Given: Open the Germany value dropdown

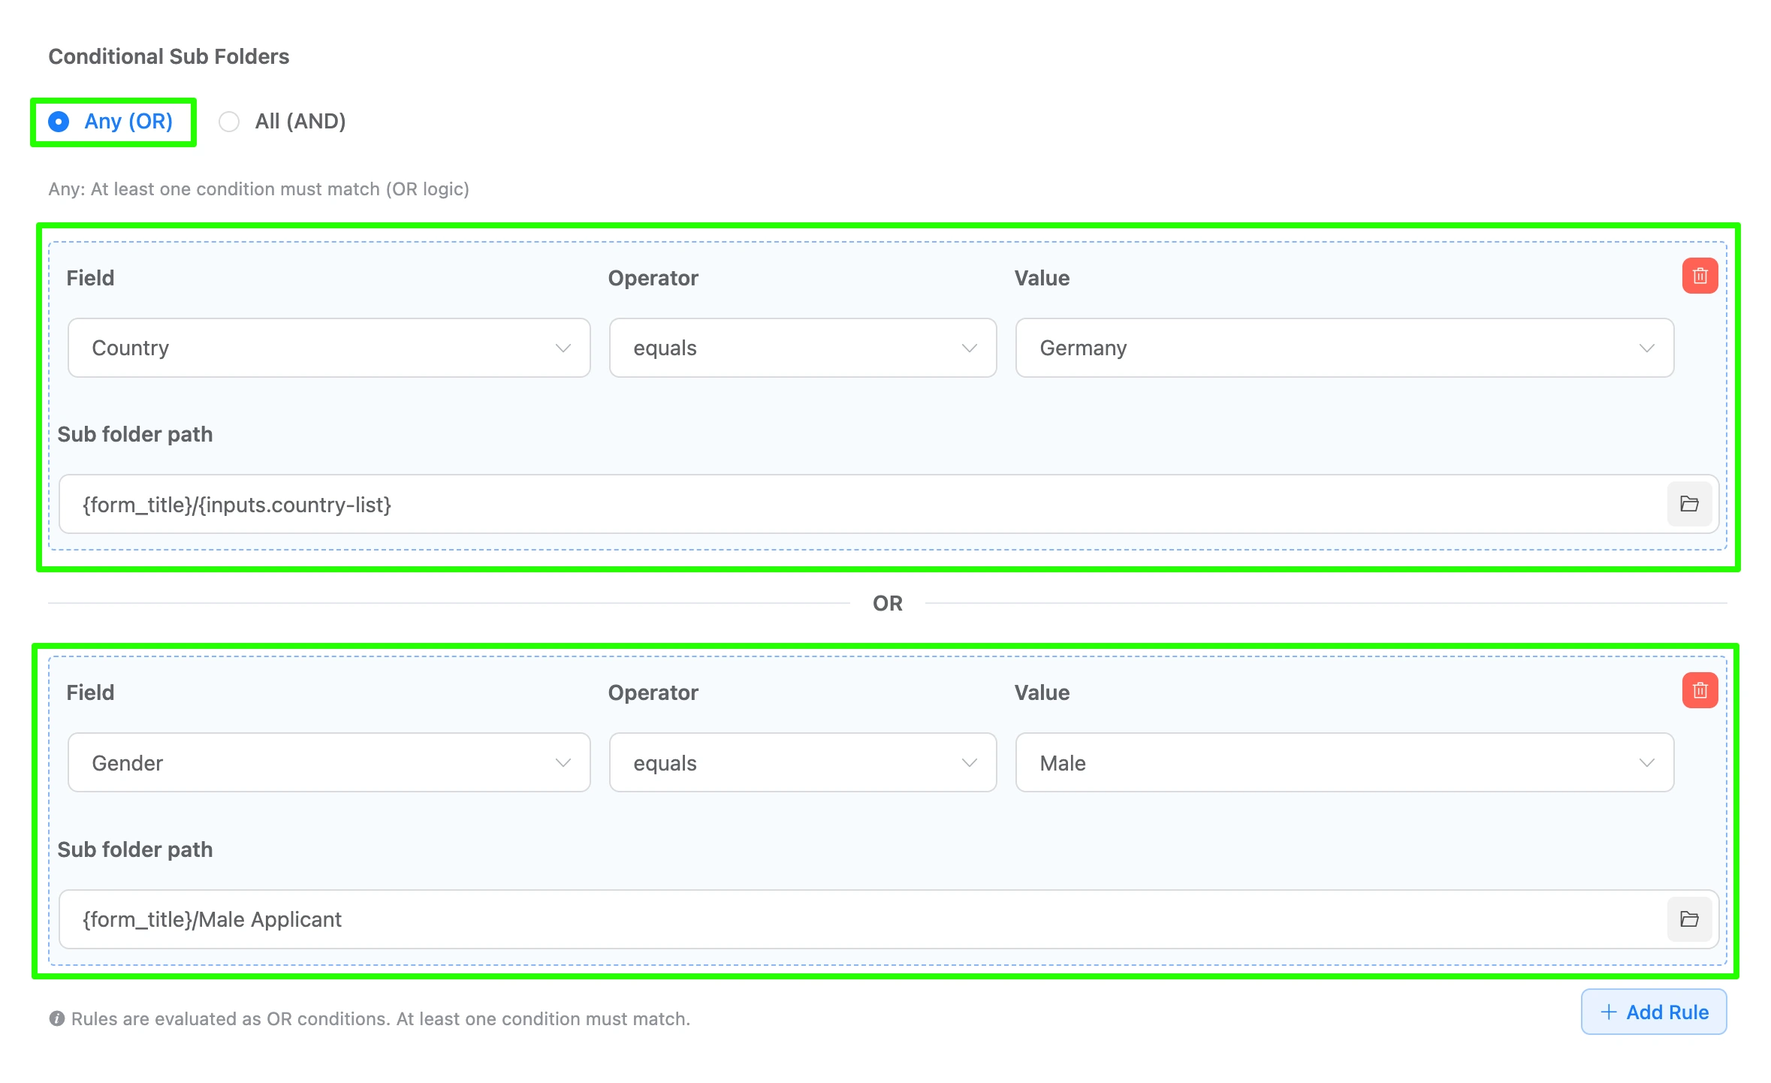Looking at the screenshot, I should 1344,348.
